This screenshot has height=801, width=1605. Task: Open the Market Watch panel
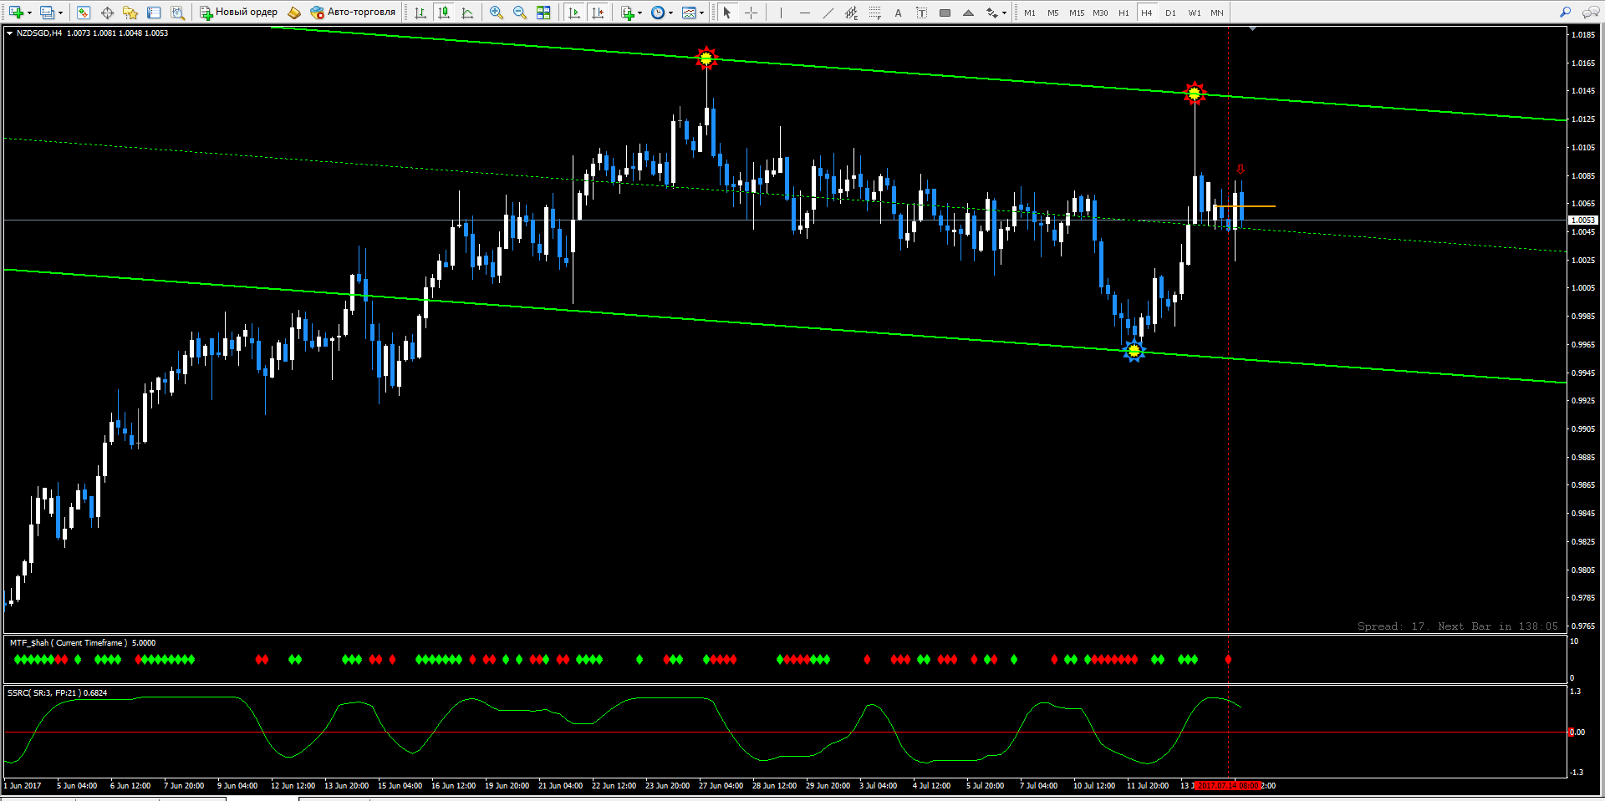click(84, 13)
